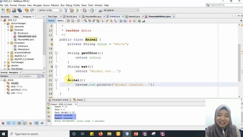This screenshot has width=243, height=137.
Task: Collapse the Pewarisan2 package node
Action: point(8,43)
